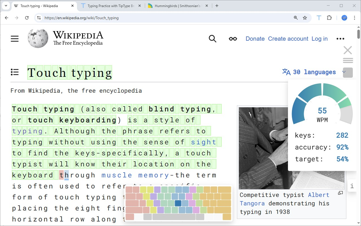This screenshot has height=226, width=361.
Task: Follow the 'sight' link
Action: click(204, 142)
